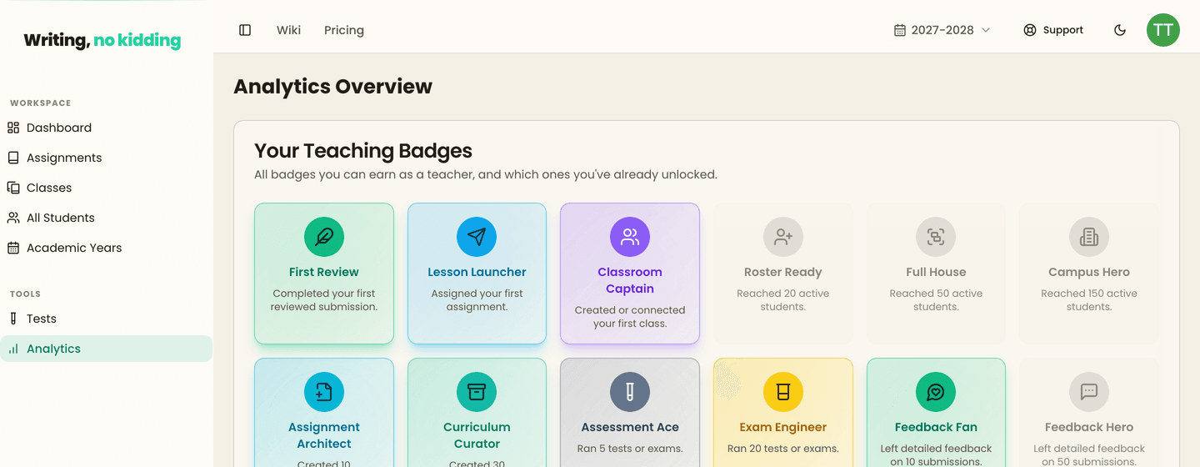Click "Ran 5 tests or exams." text
The image size is (1200, 467).
[x=630, y=449]
